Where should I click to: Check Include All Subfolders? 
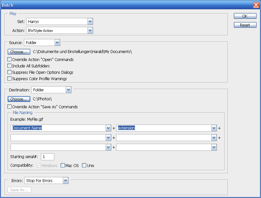coord(10,66)
